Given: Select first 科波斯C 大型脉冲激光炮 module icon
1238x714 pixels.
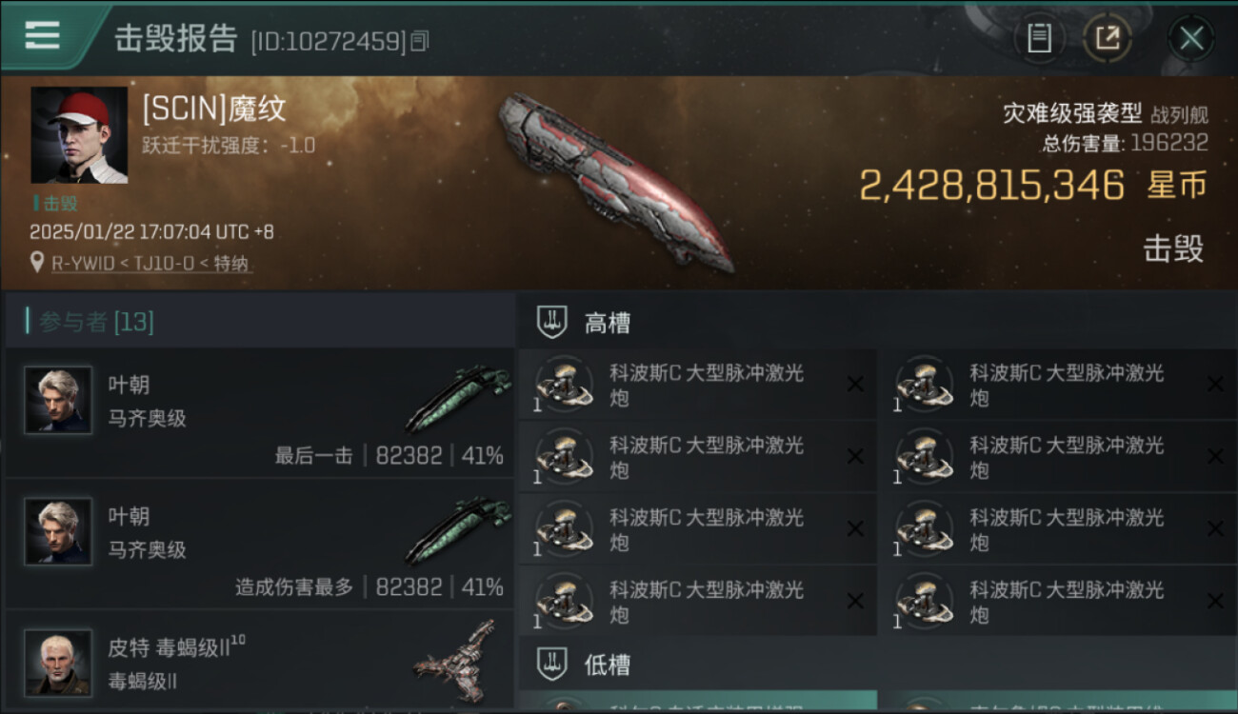Looking at the screenshot, I should coord(563,385).
